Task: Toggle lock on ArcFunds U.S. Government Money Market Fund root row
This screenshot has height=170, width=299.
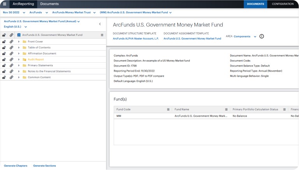Action: pos(4,35)
